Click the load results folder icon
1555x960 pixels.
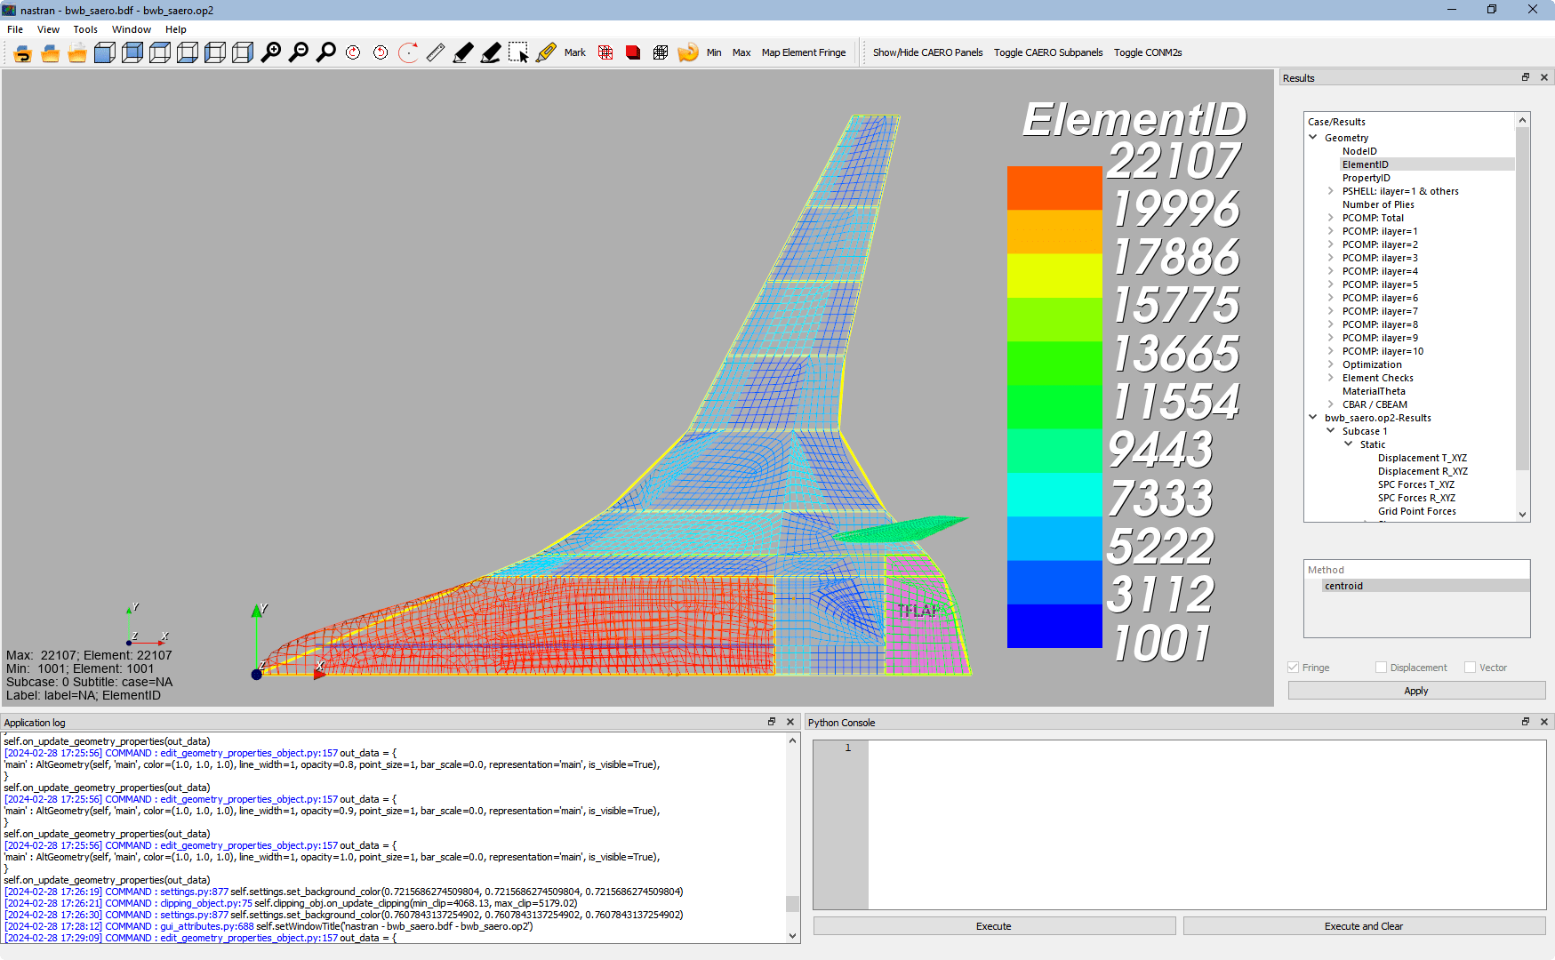point(78,52)
